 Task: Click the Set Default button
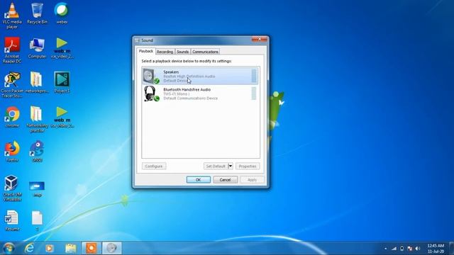[216, 166]
